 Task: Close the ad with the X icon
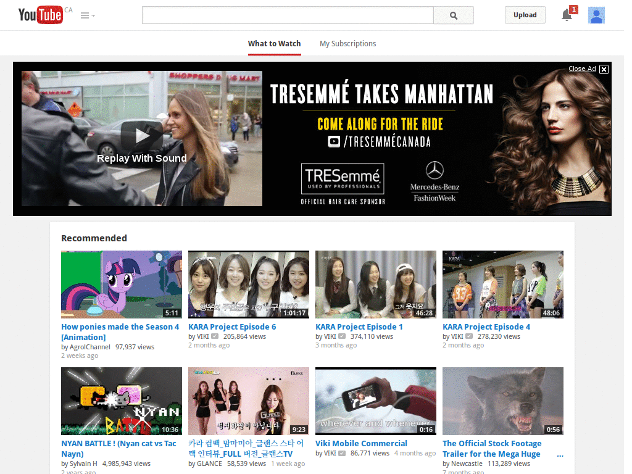[604, 69]
